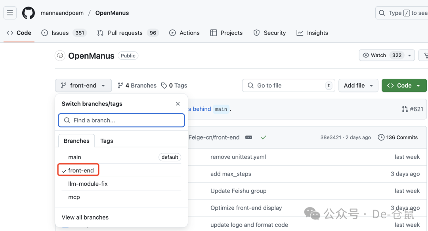The width and height of the screenshot is (428, 231).
Task: Click the main branch label in the banner
Action: pyautogui.click(x=221, y=109)
